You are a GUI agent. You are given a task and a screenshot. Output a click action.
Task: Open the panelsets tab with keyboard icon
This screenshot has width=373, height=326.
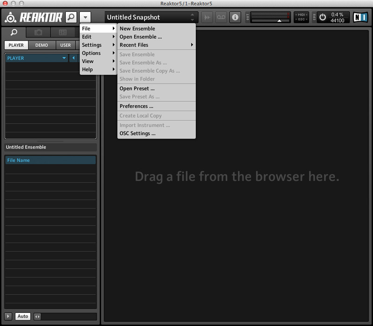[62, 32]
